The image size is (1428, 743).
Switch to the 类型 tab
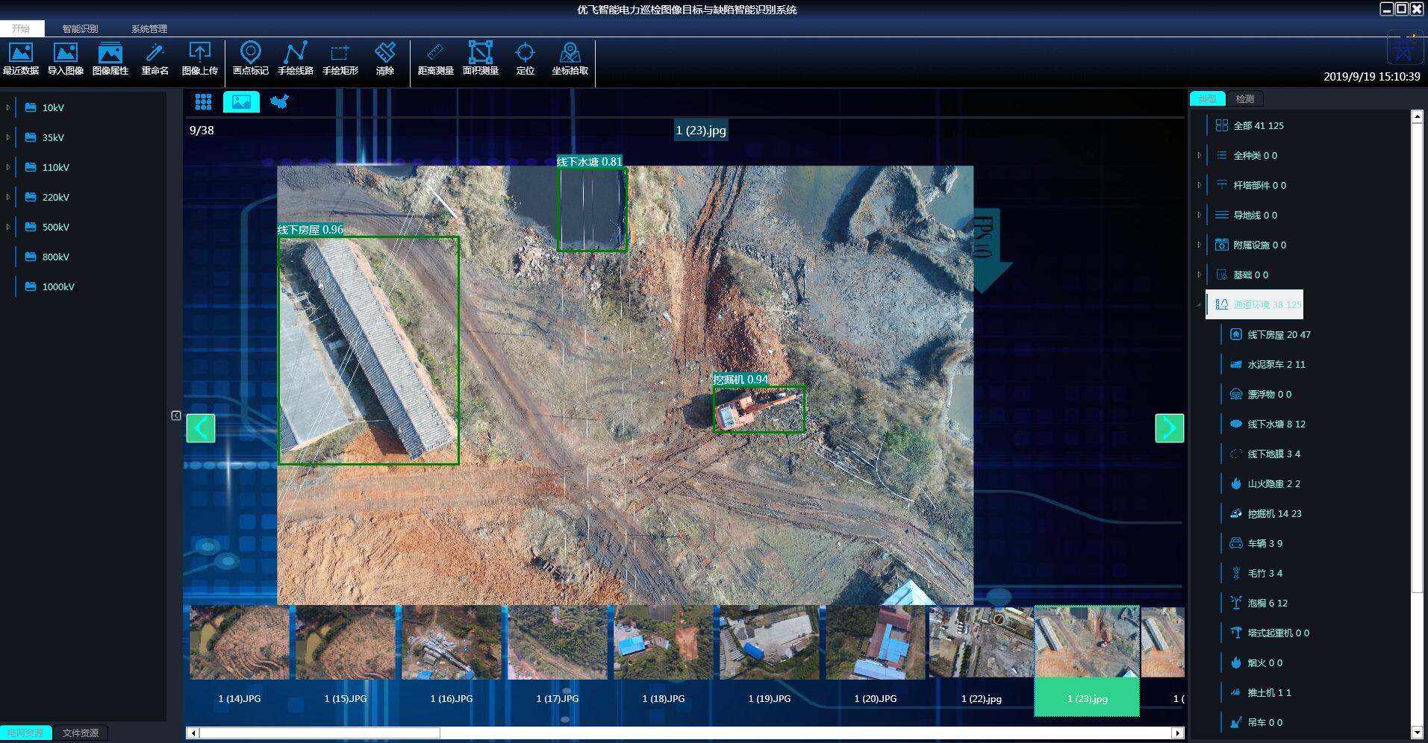[1207, 98]
